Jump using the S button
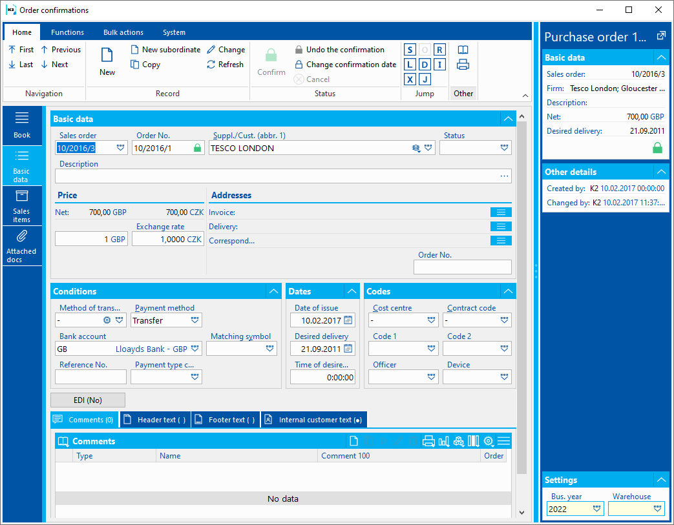 (x=410, y=50)
